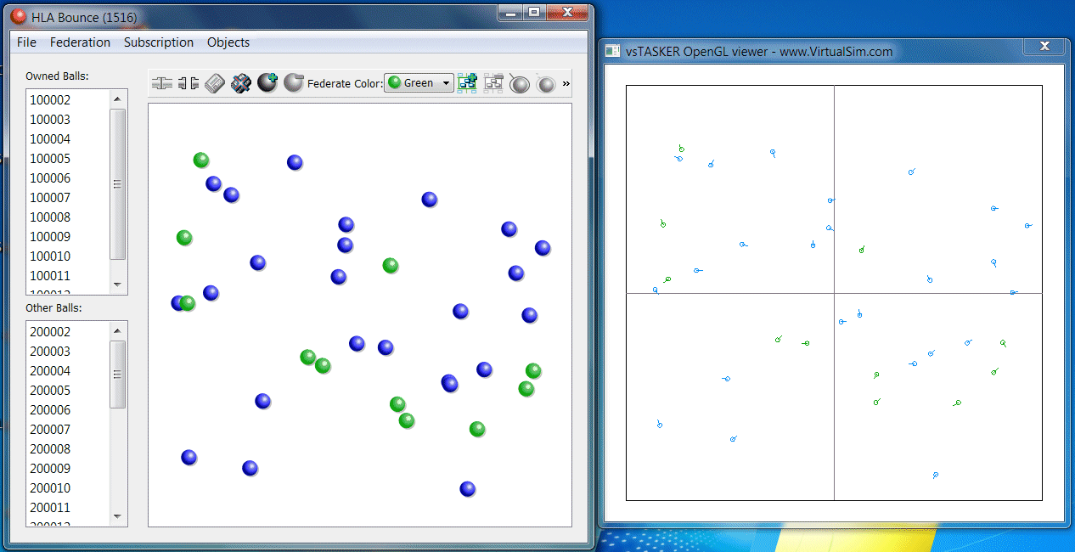1075x552 pixels.
Task: Select ball 100005 in Owned Balls list
Action: coord(50,159)
